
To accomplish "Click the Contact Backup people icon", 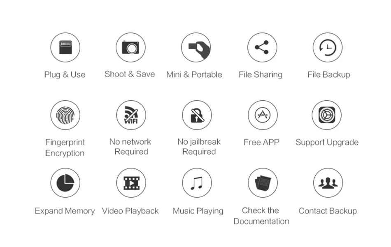I will (328, 183).
